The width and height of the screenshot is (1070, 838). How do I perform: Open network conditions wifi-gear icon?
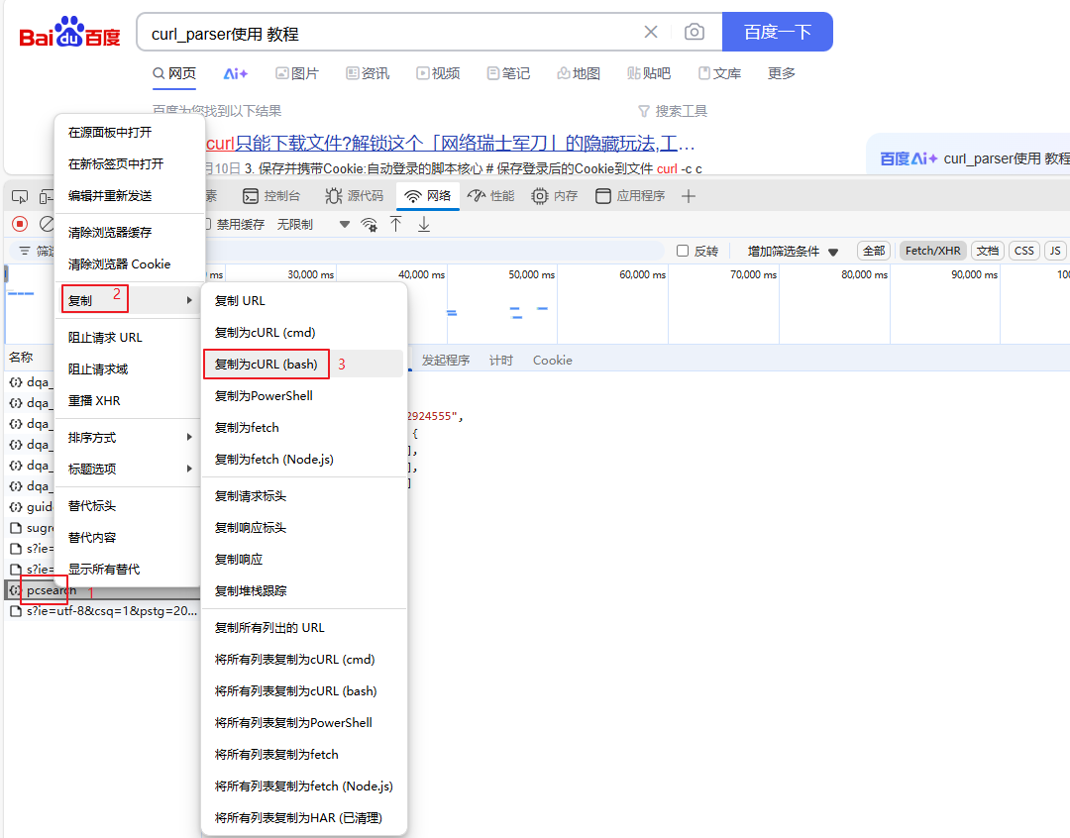click(370, 225)
